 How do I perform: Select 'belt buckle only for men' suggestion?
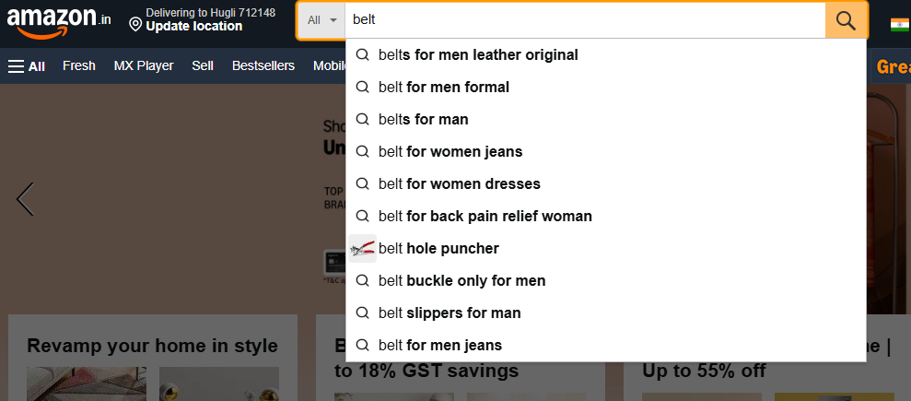pos(462,280)
